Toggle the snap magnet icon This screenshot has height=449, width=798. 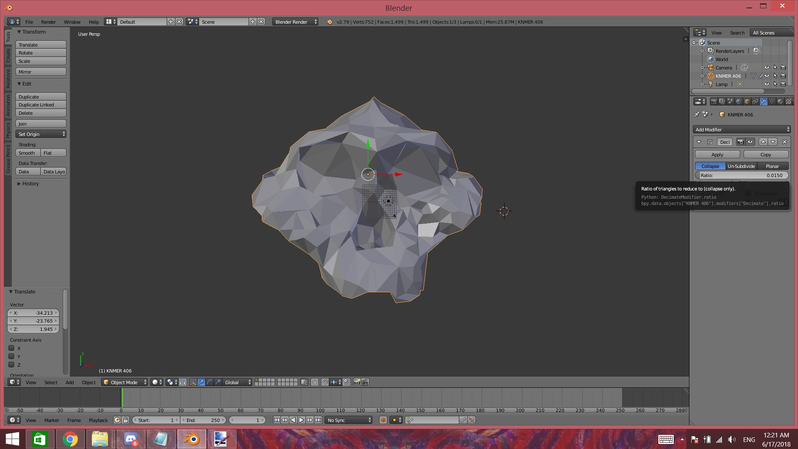click(325, 382)
